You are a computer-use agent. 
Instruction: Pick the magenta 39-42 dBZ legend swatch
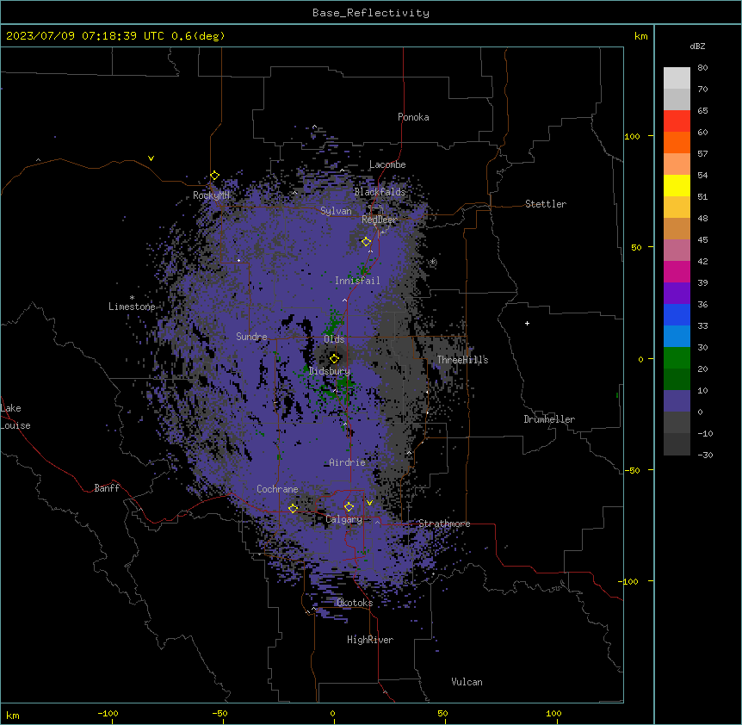(x=677, y=271)
